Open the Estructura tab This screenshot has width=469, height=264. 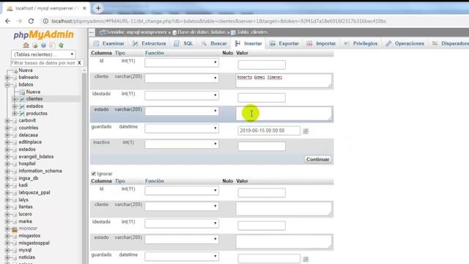pyautogui.click(x=149, y=43)
